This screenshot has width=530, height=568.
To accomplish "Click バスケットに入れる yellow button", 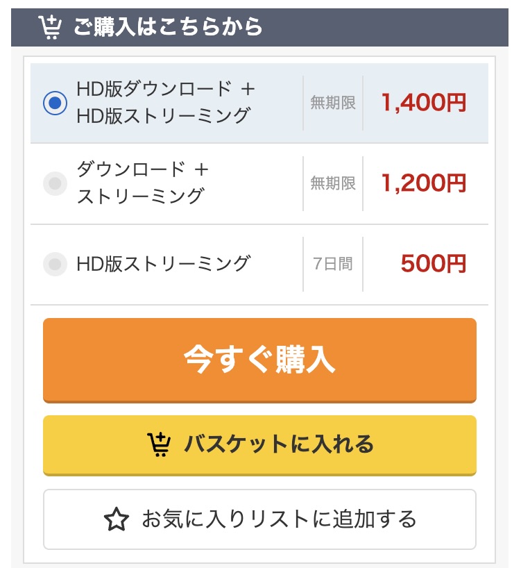I will coord(259,445).
